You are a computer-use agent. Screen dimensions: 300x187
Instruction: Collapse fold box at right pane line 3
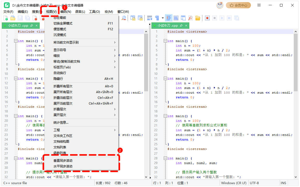(x=165, y=41)
